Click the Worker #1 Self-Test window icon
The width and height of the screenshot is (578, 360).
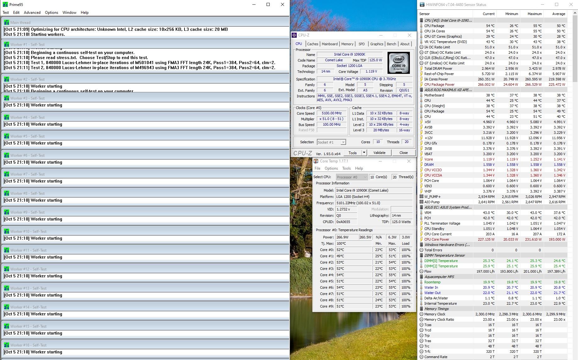7,45
